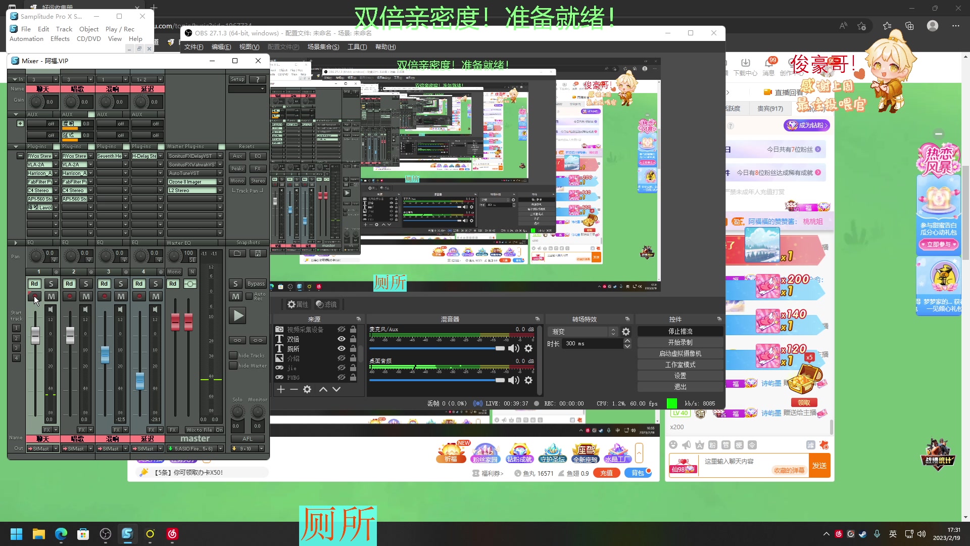The height and width of the screenshot is (546, 970).
Task: Click the track 4 延迟 blue fader
Action: tap(140, 381)
